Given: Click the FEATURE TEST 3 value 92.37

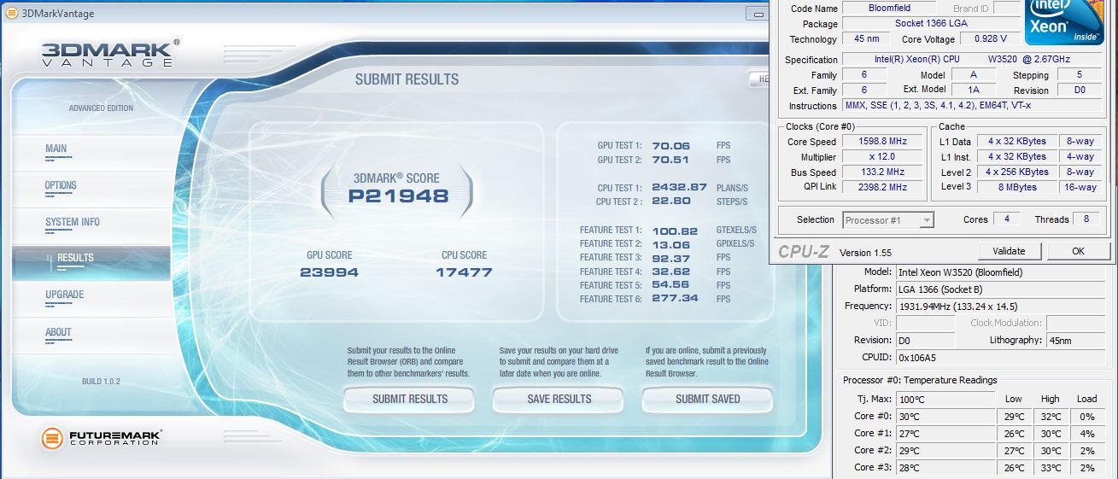Looking at the screenshot, I should 670,258.
